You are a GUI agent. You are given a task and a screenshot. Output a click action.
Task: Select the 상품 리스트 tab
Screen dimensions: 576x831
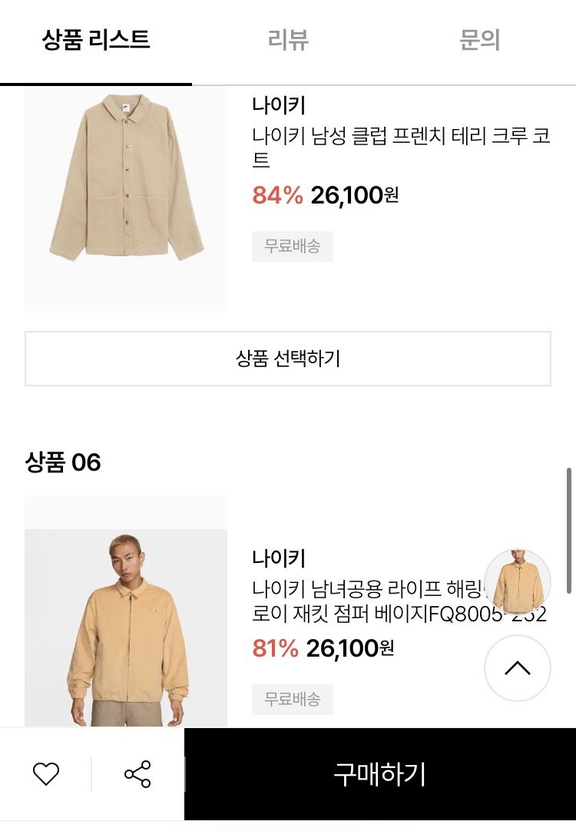click(96, 39)
